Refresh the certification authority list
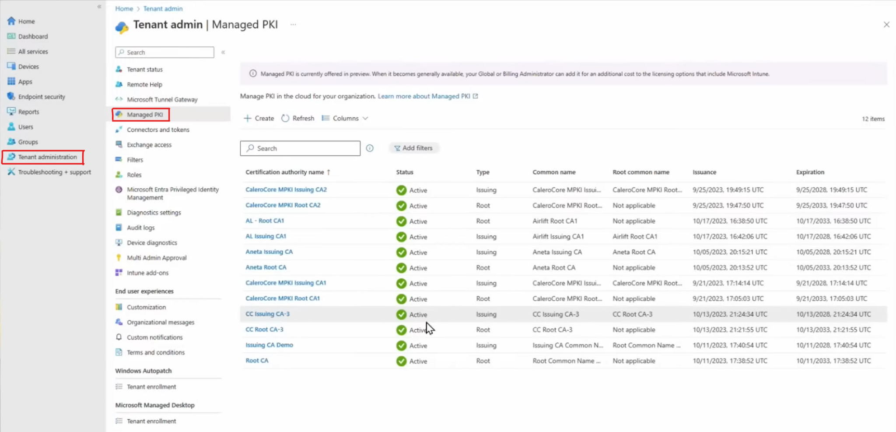 297,118
